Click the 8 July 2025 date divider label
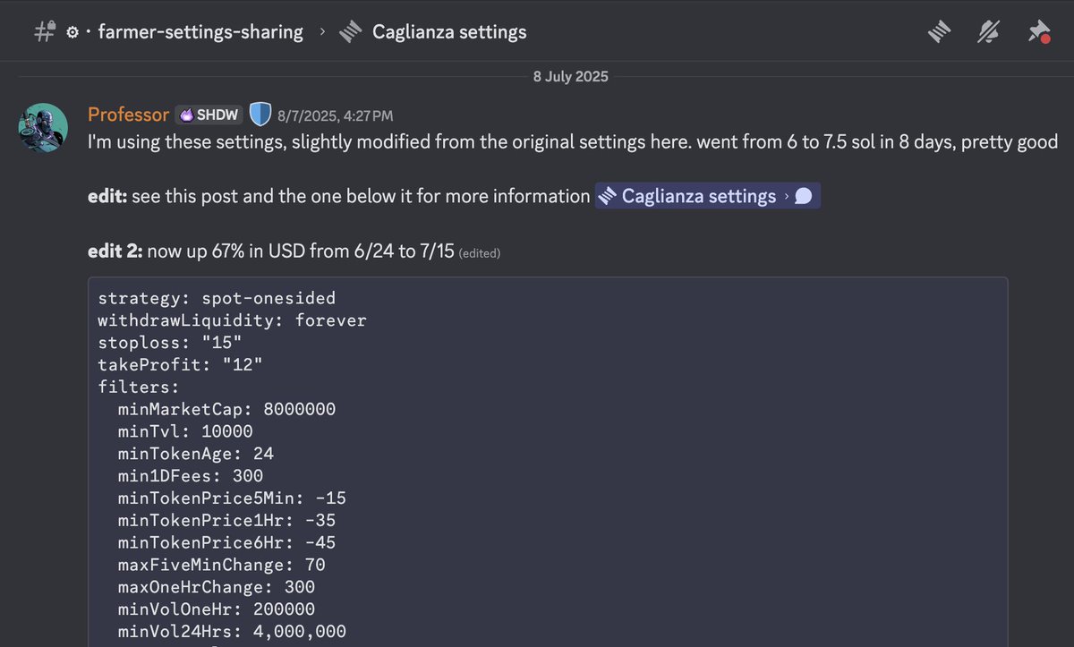This screenshot has width=1074, height=647. pos(570,77)
